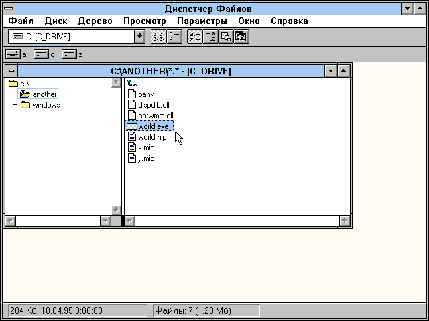429x321 pixels.
Task: Open Диспетчер Файлов window control menu
Action: tap(9, 9)
